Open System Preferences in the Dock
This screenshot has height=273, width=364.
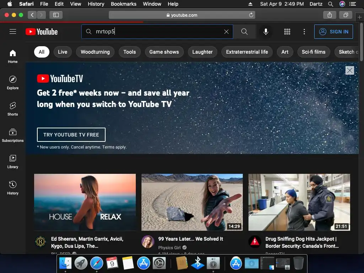159,263
